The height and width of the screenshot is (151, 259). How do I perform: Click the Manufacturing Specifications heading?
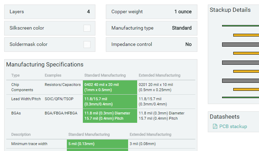[x=45, y=64]
